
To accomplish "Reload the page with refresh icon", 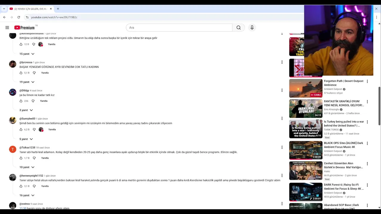I will [18, 17].
